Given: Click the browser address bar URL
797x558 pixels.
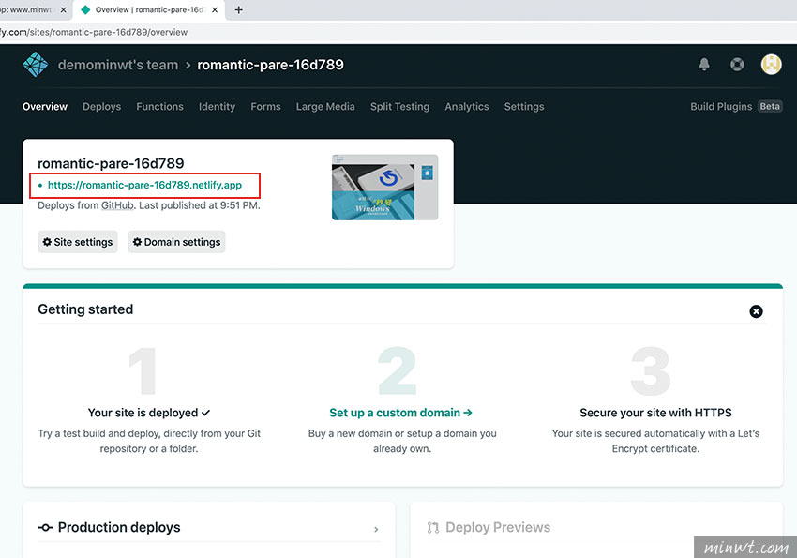Looking at the screenshot, I should [94, 32].
